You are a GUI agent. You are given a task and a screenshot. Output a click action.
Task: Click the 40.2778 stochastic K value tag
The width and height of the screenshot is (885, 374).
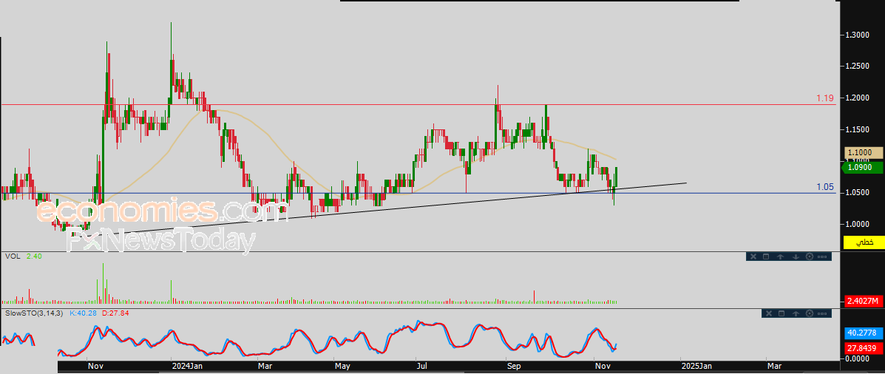864,333
